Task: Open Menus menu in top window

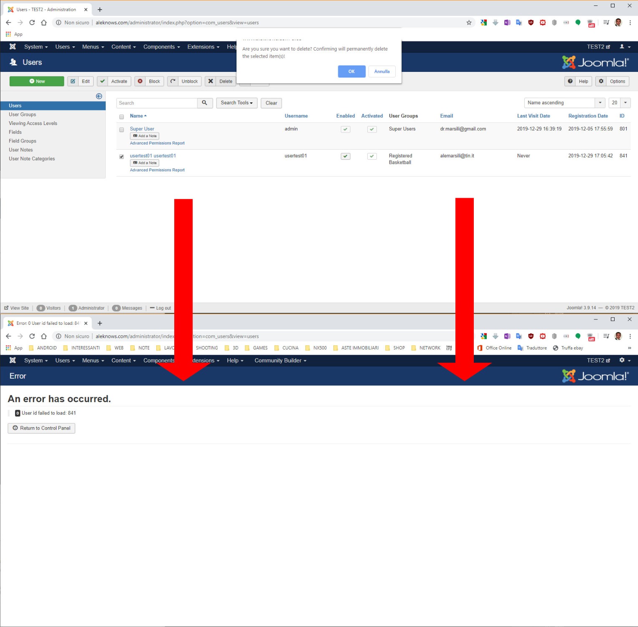Action: pyautogui.click(x=93, y=47)
